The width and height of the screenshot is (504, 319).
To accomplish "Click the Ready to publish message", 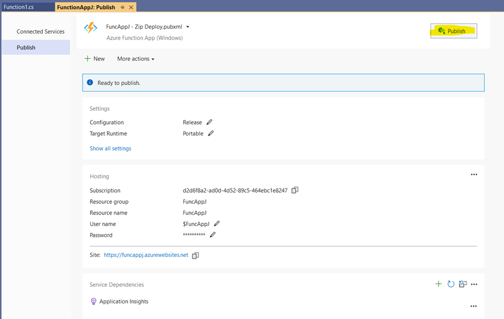I will point(119,83).
